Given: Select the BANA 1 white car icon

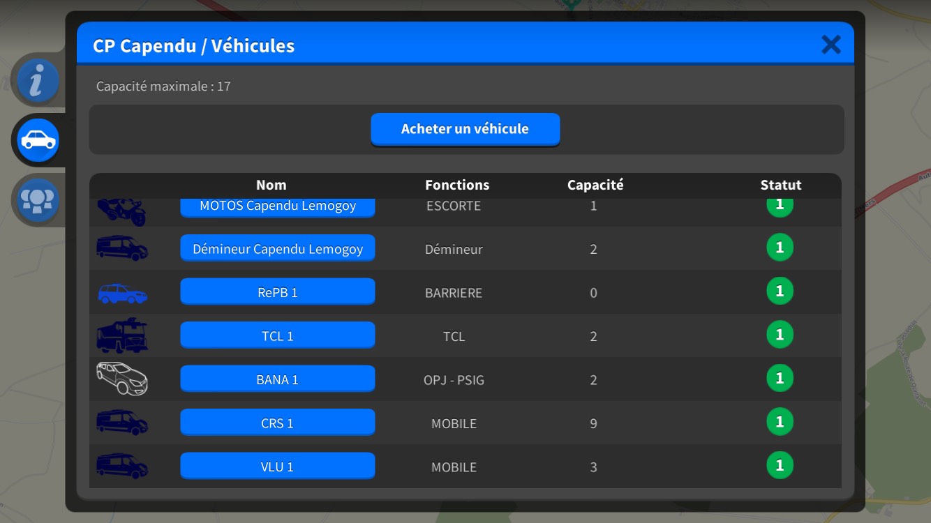Looking at the screenshot, I should [122, 379].
